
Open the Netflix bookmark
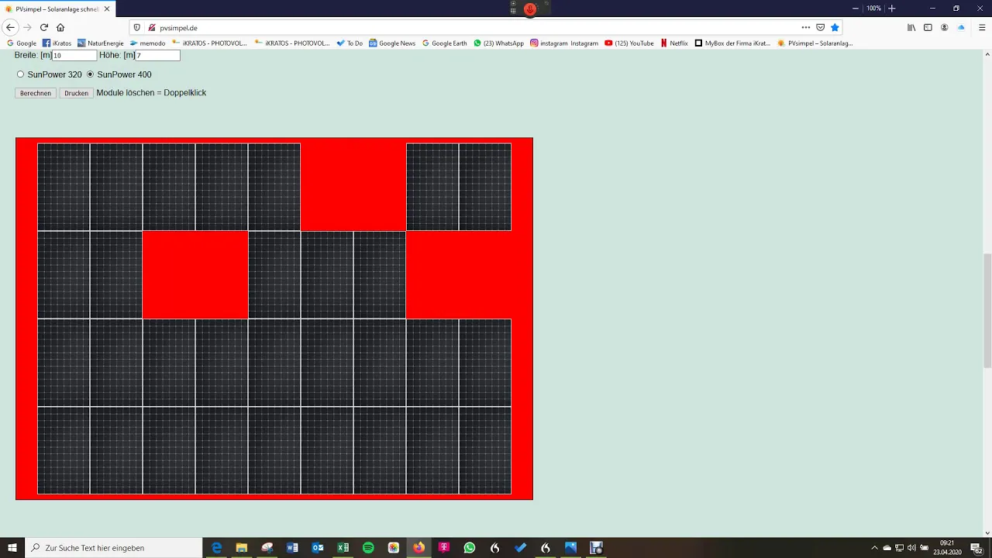(x=673, y=43)
